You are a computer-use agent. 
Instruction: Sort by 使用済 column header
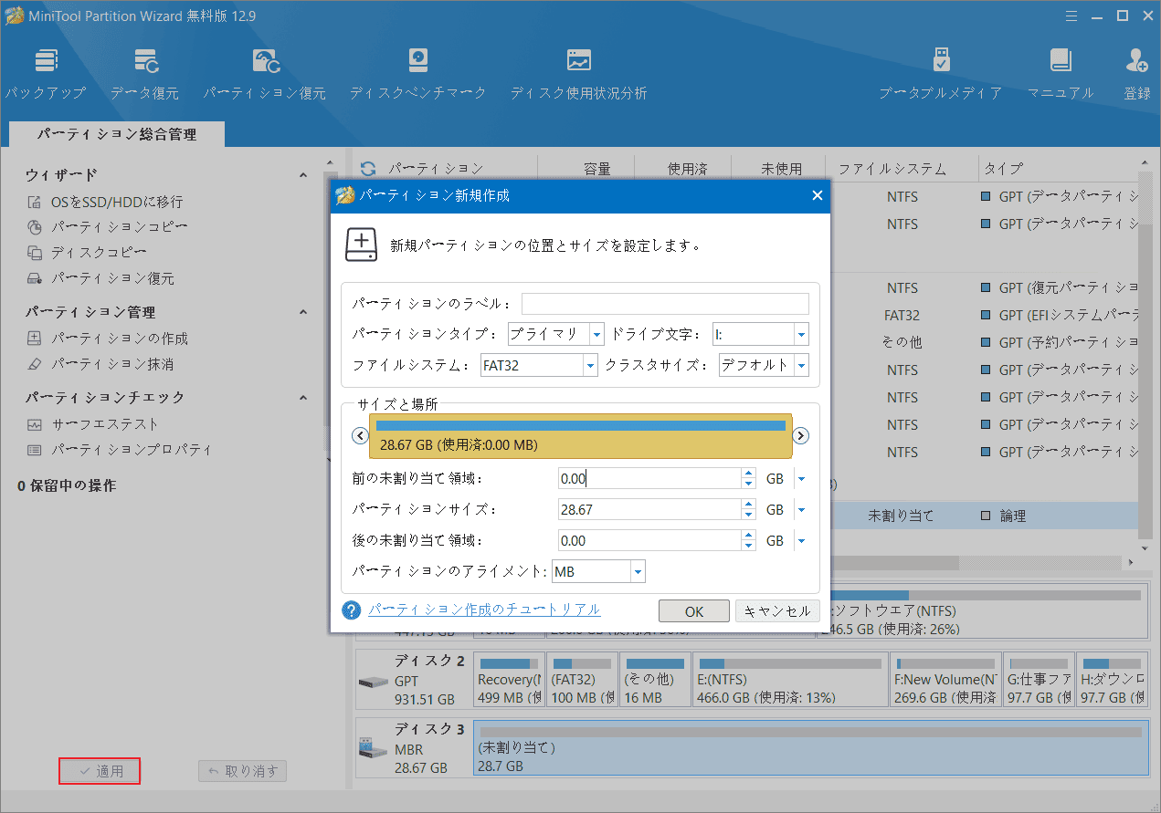(x=683, y=169)
